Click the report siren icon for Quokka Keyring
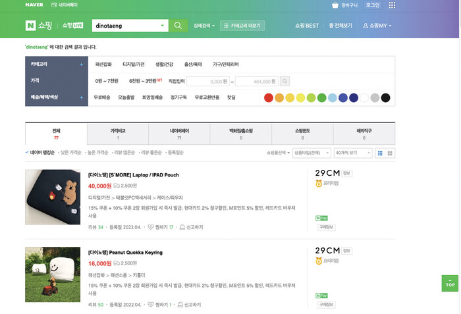461x314 pixels. pos(180,305)
